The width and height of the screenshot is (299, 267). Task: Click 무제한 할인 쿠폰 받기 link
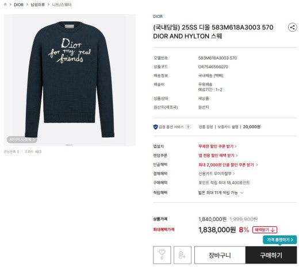tap(217, 146)
